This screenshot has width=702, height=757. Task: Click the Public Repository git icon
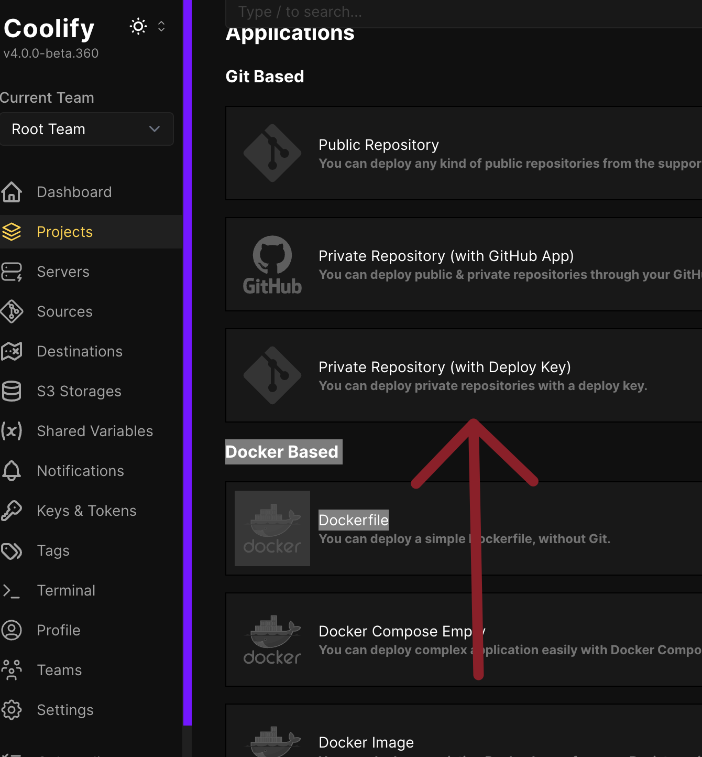point(272,153)
